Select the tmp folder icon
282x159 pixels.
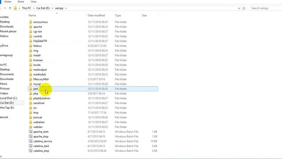[x=30, y=113]
